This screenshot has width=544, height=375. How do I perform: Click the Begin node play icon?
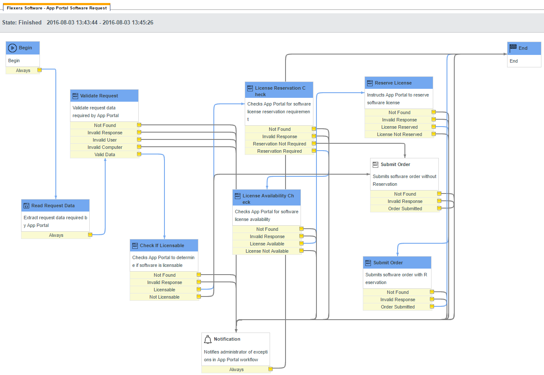click(12, 48)
